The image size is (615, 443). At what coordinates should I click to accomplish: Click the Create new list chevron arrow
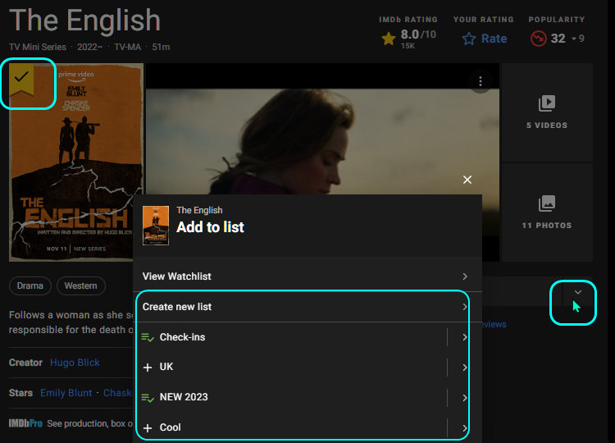[465, 307]
